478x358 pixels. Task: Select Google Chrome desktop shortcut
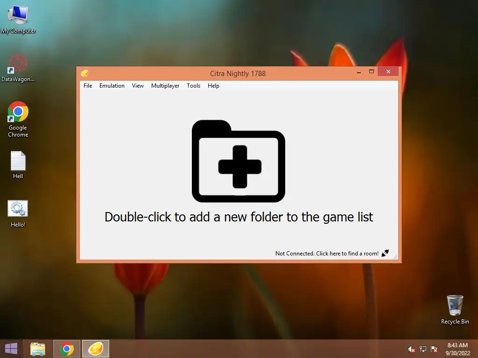coord(18,119)
